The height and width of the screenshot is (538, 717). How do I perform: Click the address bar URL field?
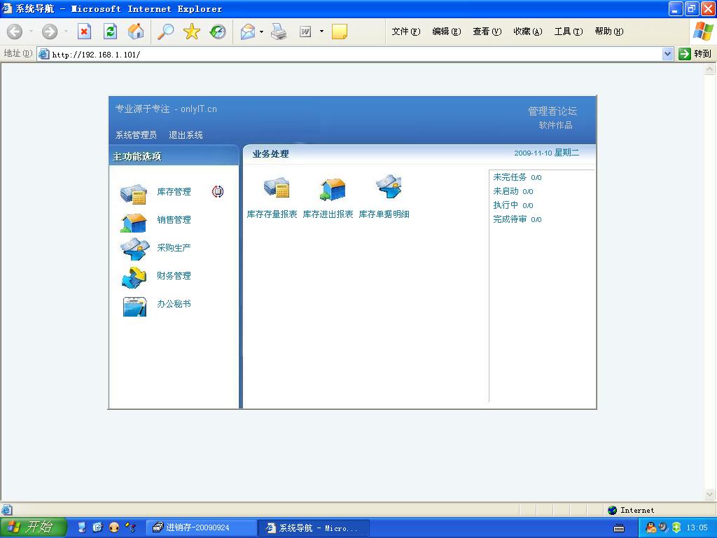pos(350,54)
